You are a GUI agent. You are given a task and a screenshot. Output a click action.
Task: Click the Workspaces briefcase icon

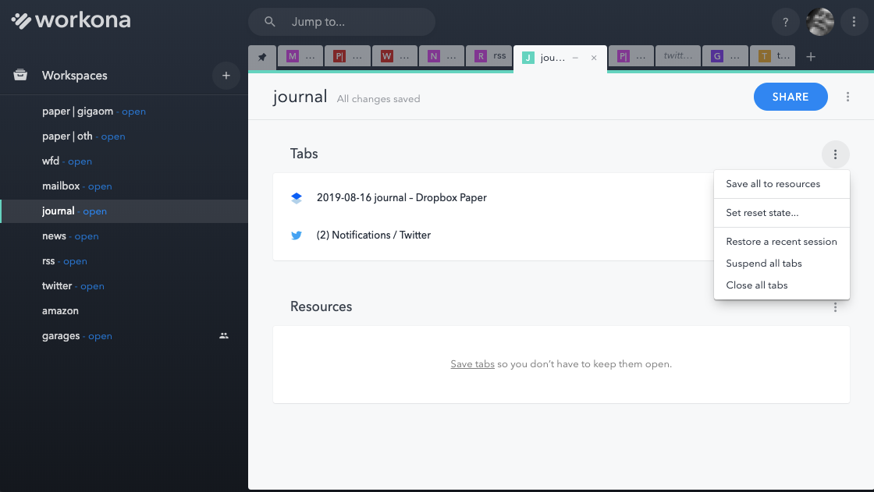(20, 75)
